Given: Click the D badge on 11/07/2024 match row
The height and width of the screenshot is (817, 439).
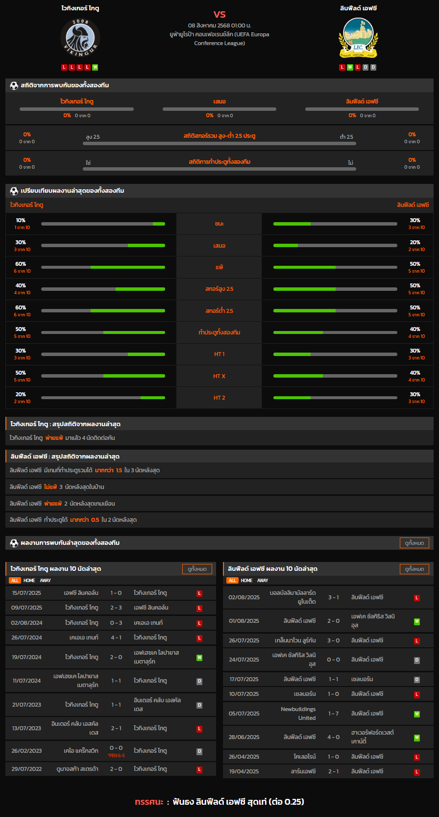Looking at the screenshot, I should [x=199, y=681].
